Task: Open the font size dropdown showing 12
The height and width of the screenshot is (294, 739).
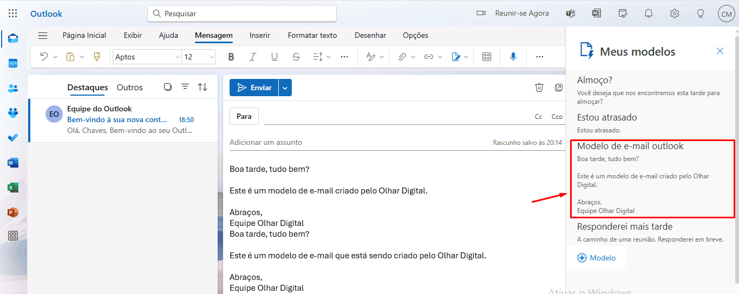Action: [199, 57]
